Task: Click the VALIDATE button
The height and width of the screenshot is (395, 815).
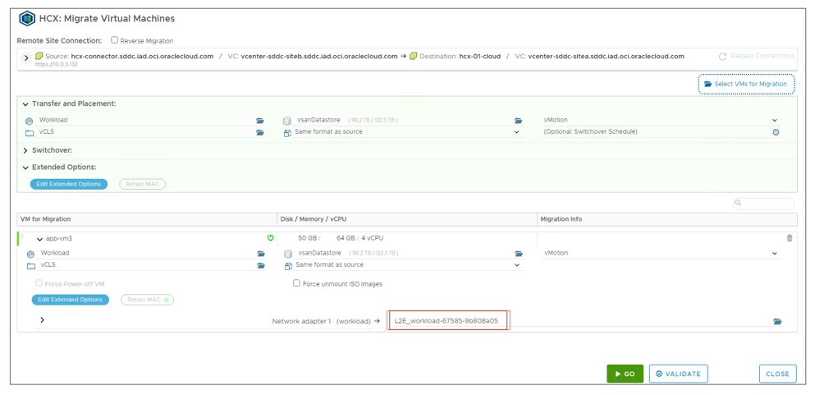Action: click(678, 374)
